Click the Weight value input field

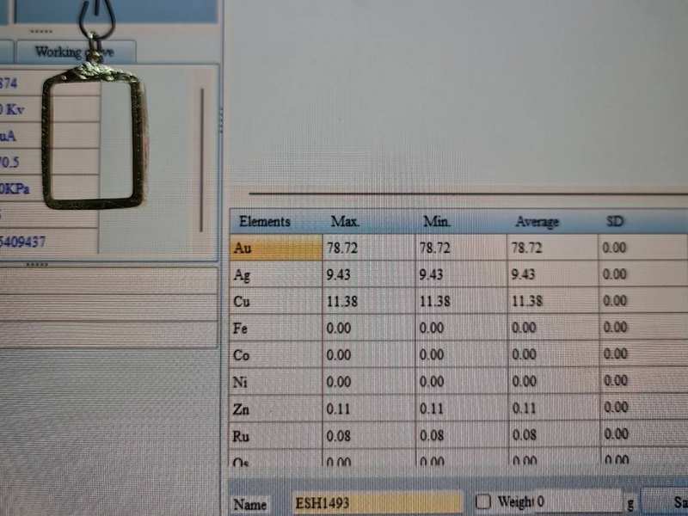pos(576,501)
